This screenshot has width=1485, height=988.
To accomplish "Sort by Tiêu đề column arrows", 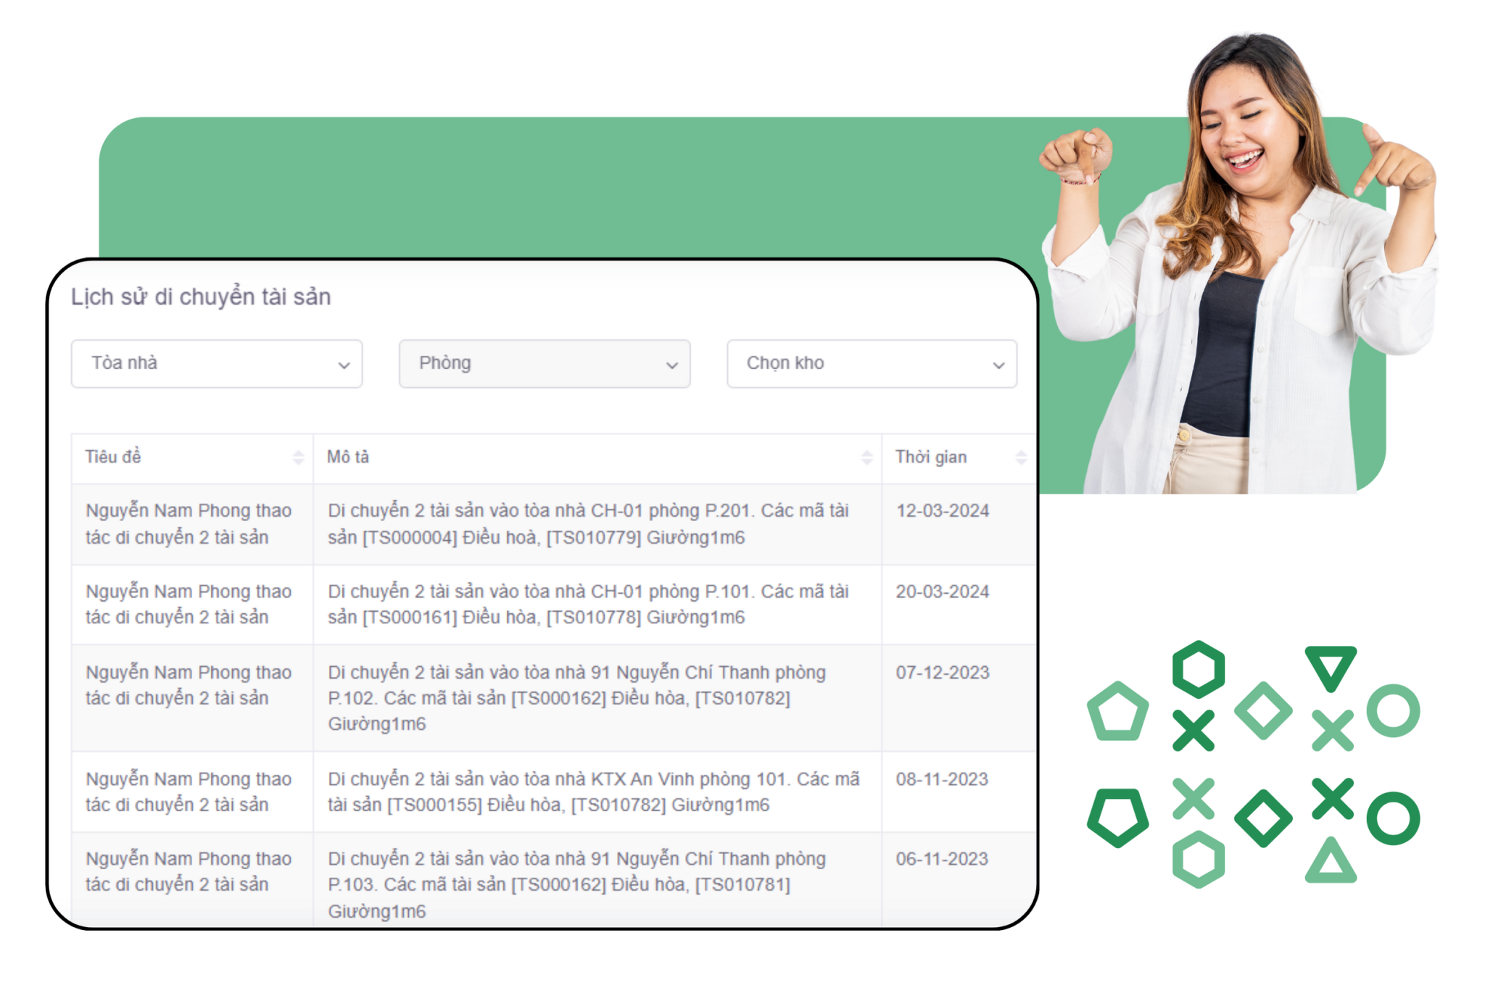I will [298, 457].
